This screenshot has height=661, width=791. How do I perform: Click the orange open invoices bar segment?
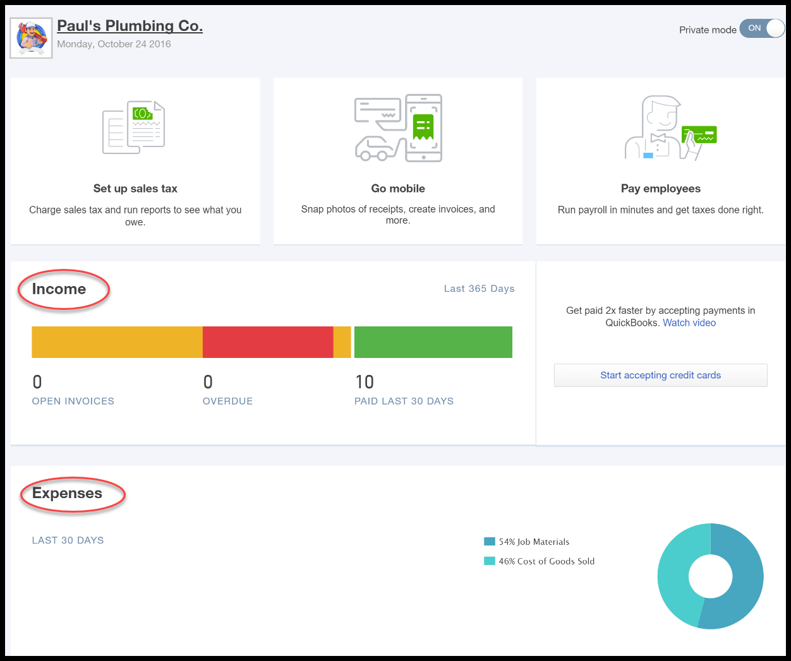117,342
